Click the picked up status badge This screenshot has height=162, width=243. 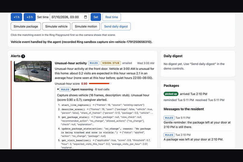[x=171, y=94]
